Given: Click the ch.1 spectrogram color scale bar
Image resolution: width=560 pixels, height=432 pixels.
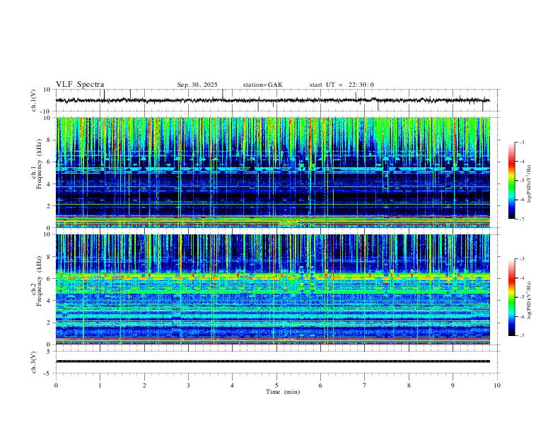Looking at the screenshot, I should 511,181.
